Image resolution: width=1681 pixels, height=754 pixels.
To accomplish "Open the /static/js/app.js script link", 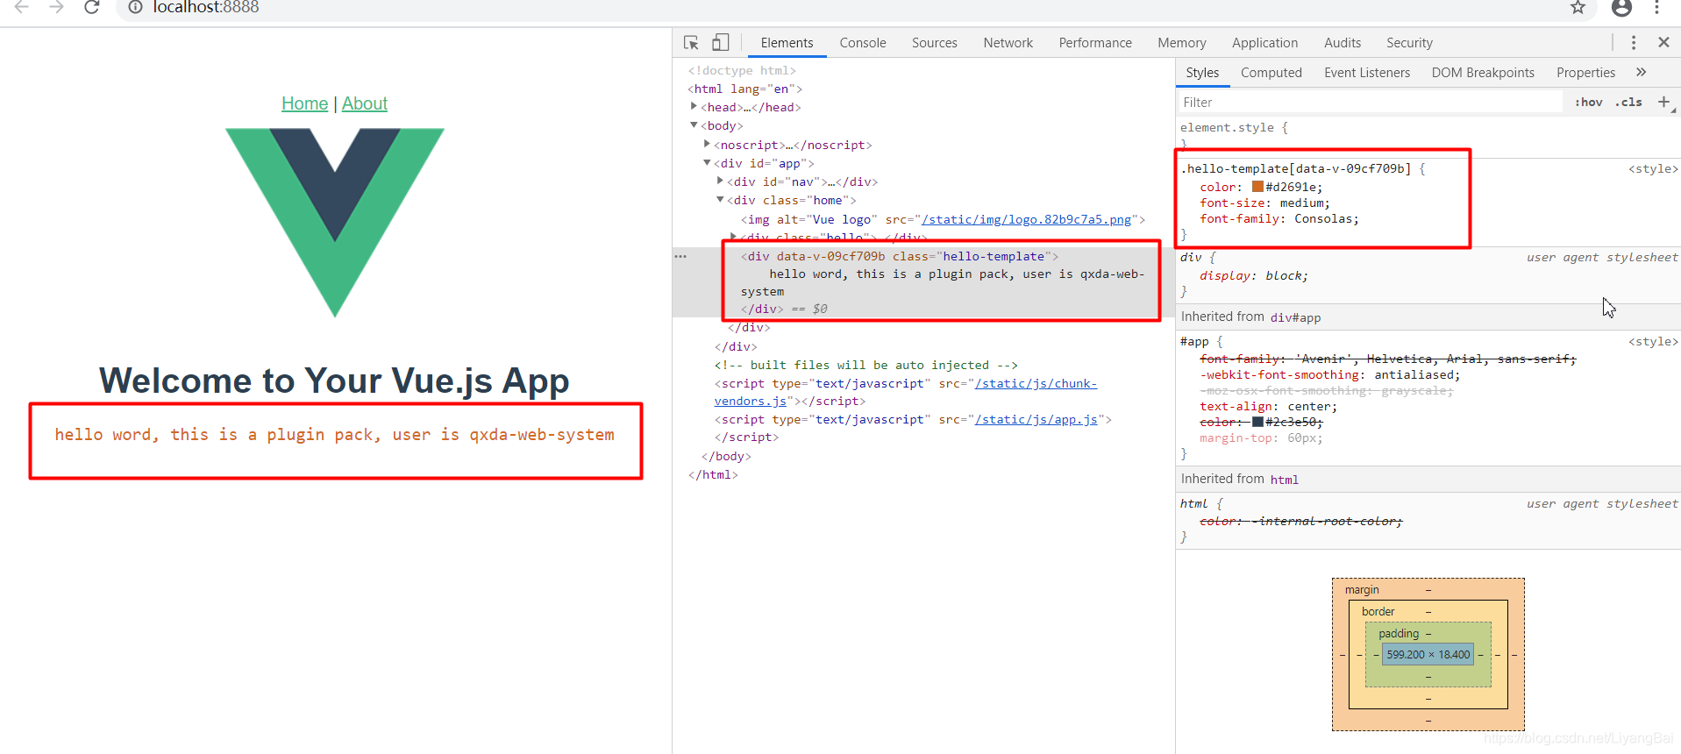I will (x=1036, y=419).
